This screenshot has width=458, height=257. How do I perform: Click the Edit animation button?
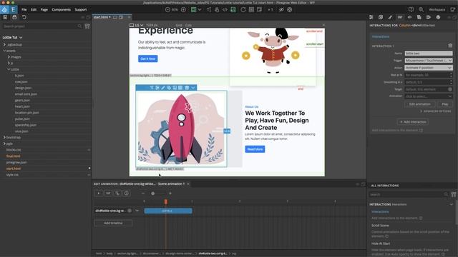[420, 104]
